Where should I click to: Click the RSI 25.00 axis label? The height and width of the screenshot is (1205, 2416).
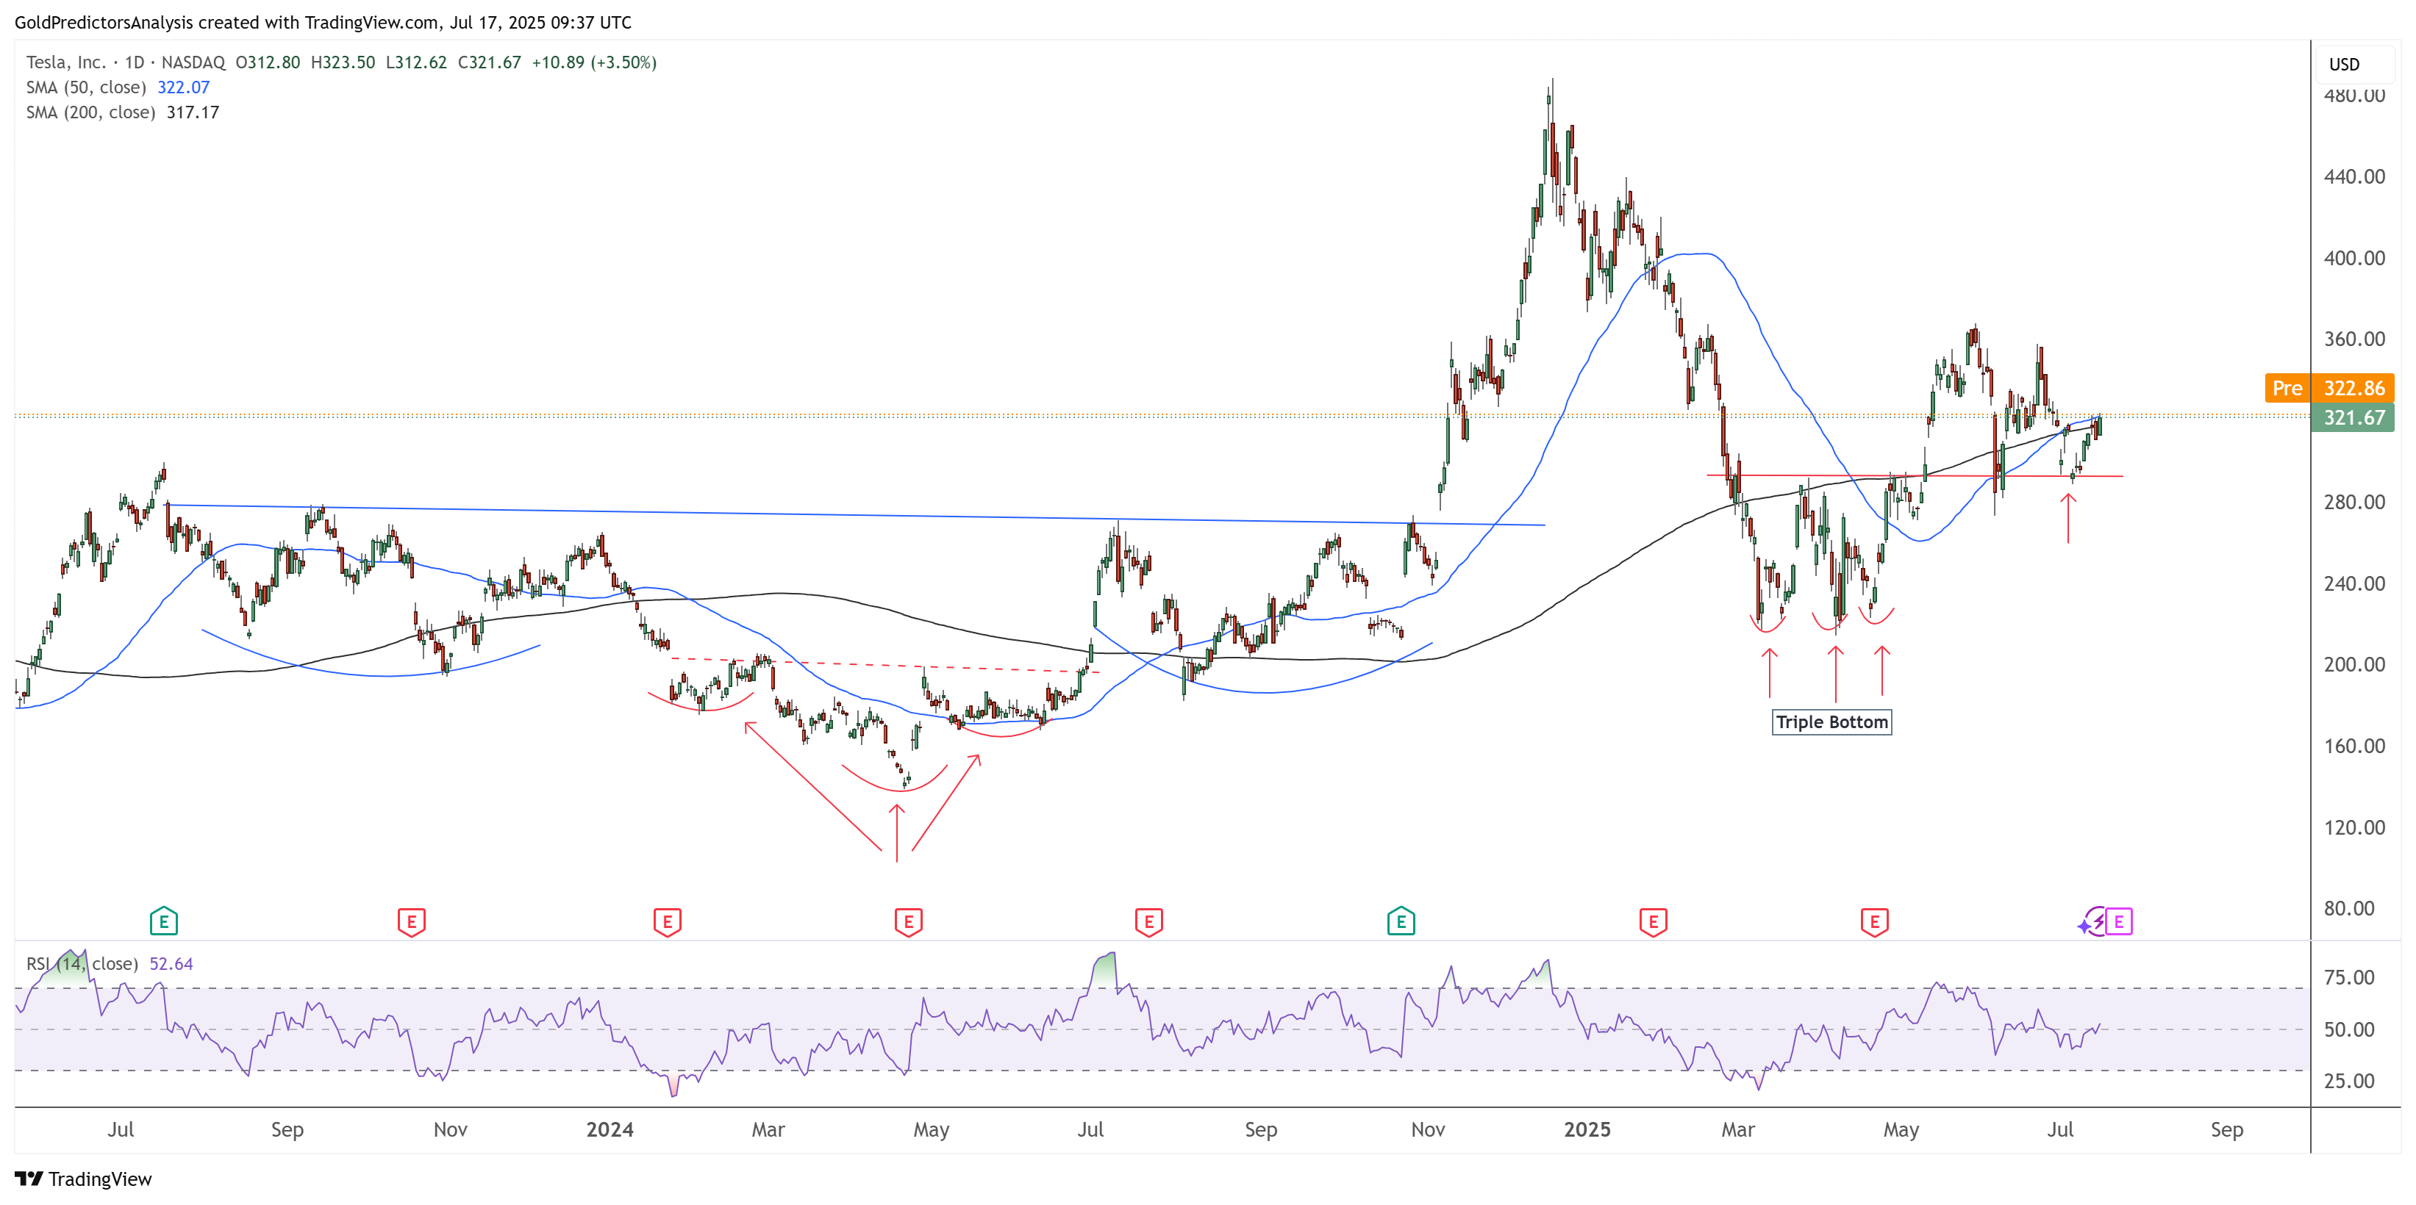(2348, 1080)
